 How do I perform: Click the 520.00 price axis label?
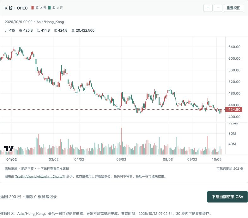click(x=234, y=82)
